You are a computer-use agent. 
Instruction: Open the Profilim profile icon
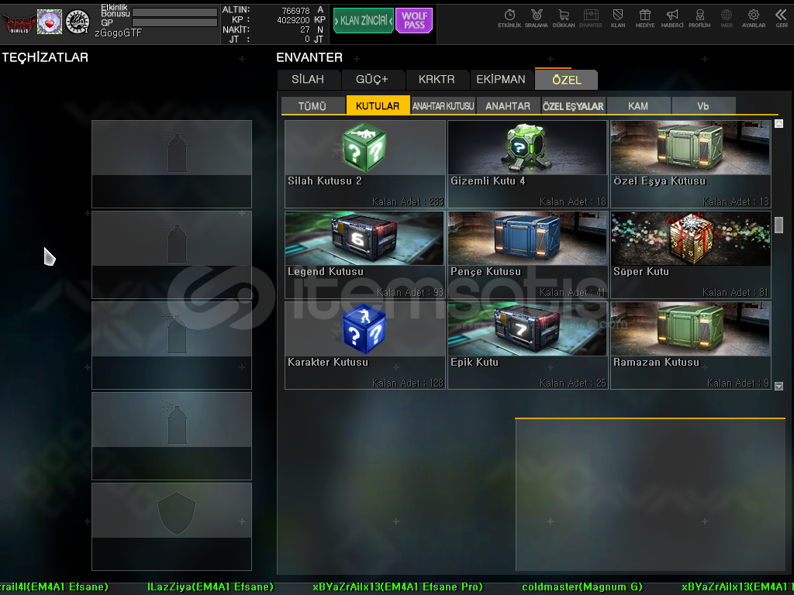699,19
